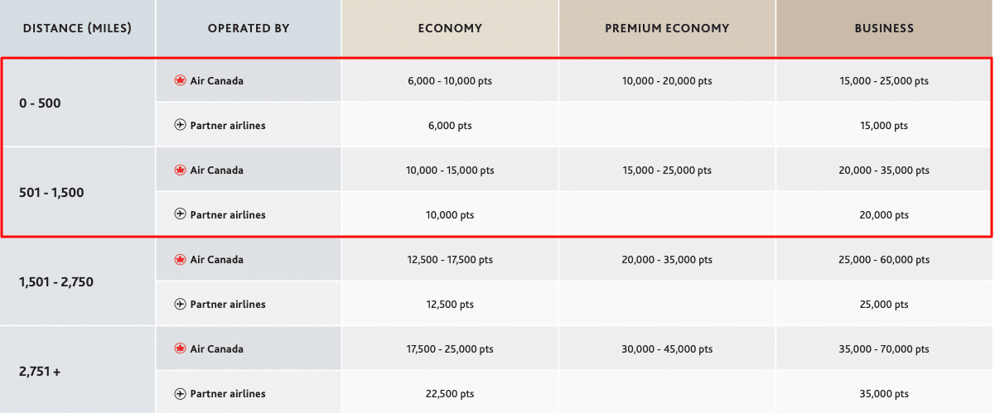Click the Air Canada logo icon in the 501 - 1,500 row
Screen dimensions: 995x413
180,170
